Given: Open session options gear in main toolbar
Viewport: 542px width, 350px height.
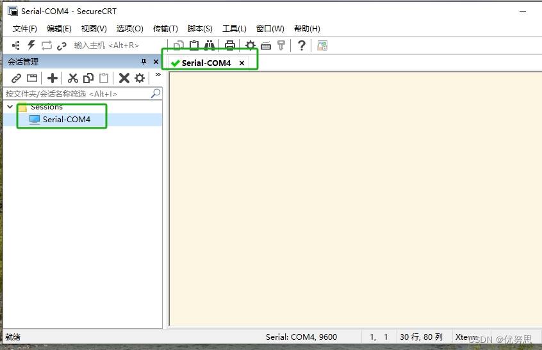Looking at the screenshot, I should click(x=250, y=45).
